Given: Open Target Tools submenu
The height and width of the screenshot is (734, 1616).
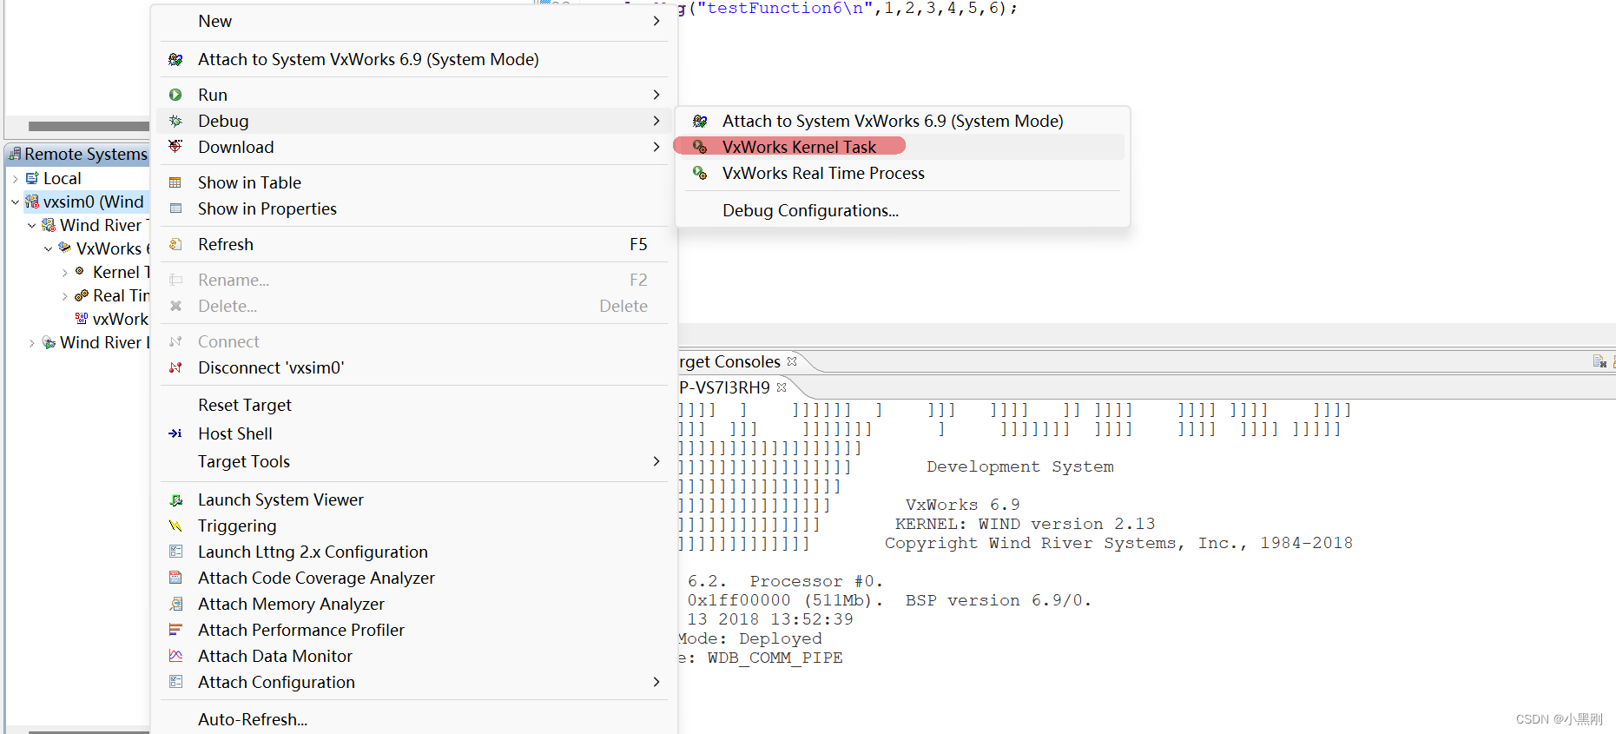Looking at the screenshot, I should point(414,461).
